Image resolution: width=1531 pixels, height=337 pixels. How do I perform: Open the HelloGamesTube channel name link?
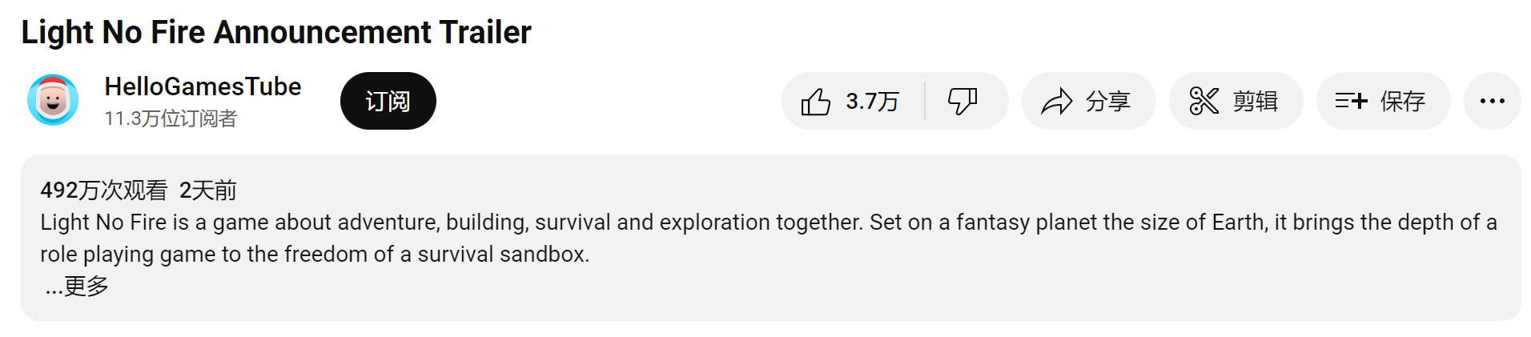203,86
